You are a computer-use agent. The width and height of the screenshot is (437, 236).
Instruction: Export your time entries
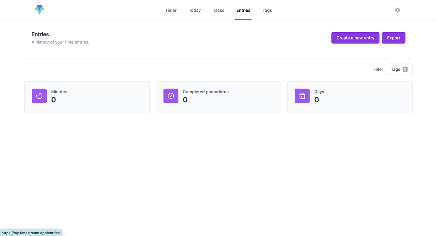click(x=393, y=37)
